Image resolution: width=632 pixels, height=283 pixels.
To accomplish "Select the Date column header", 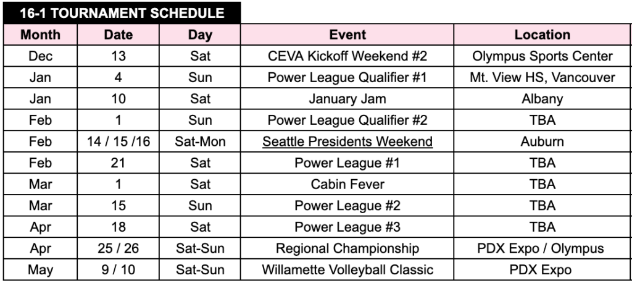I will pyautogui.click(x=118, y=35).
